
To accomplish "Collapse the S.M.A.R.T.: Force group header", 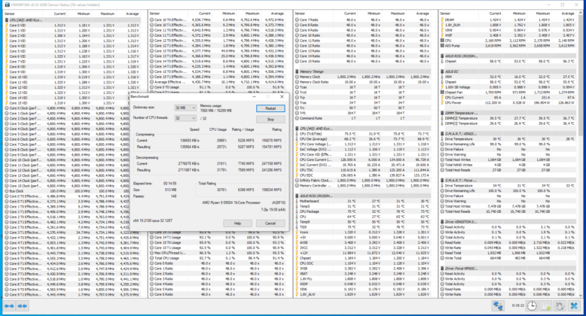I will point(508,181).
